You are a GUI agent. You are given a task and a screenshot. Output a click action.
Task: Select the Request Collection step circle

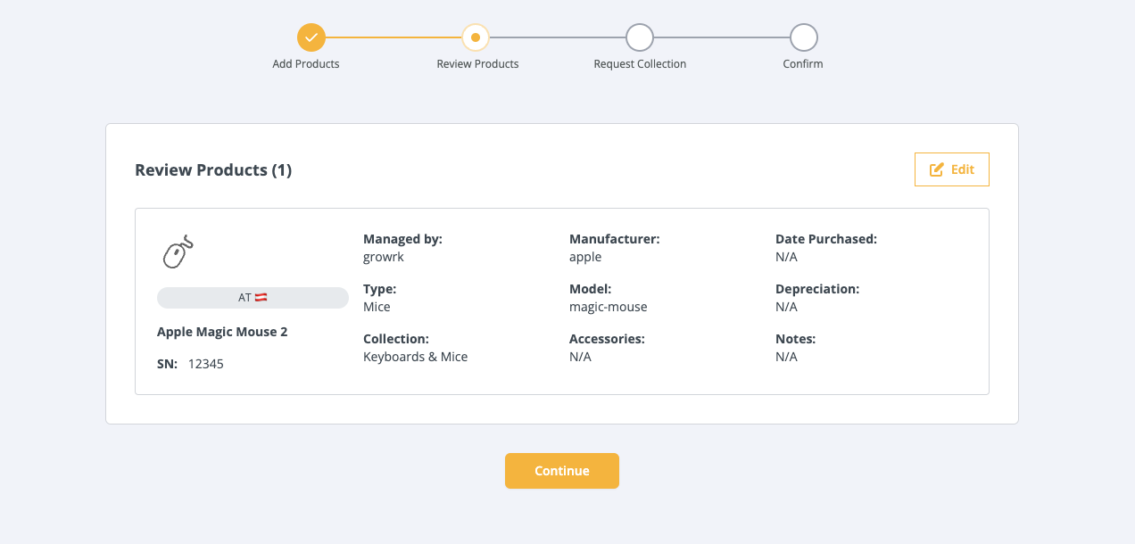[640, 37]
